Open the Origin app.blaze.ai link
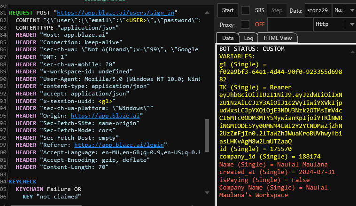This screenshot has height=206, width=356. (105, 116)
